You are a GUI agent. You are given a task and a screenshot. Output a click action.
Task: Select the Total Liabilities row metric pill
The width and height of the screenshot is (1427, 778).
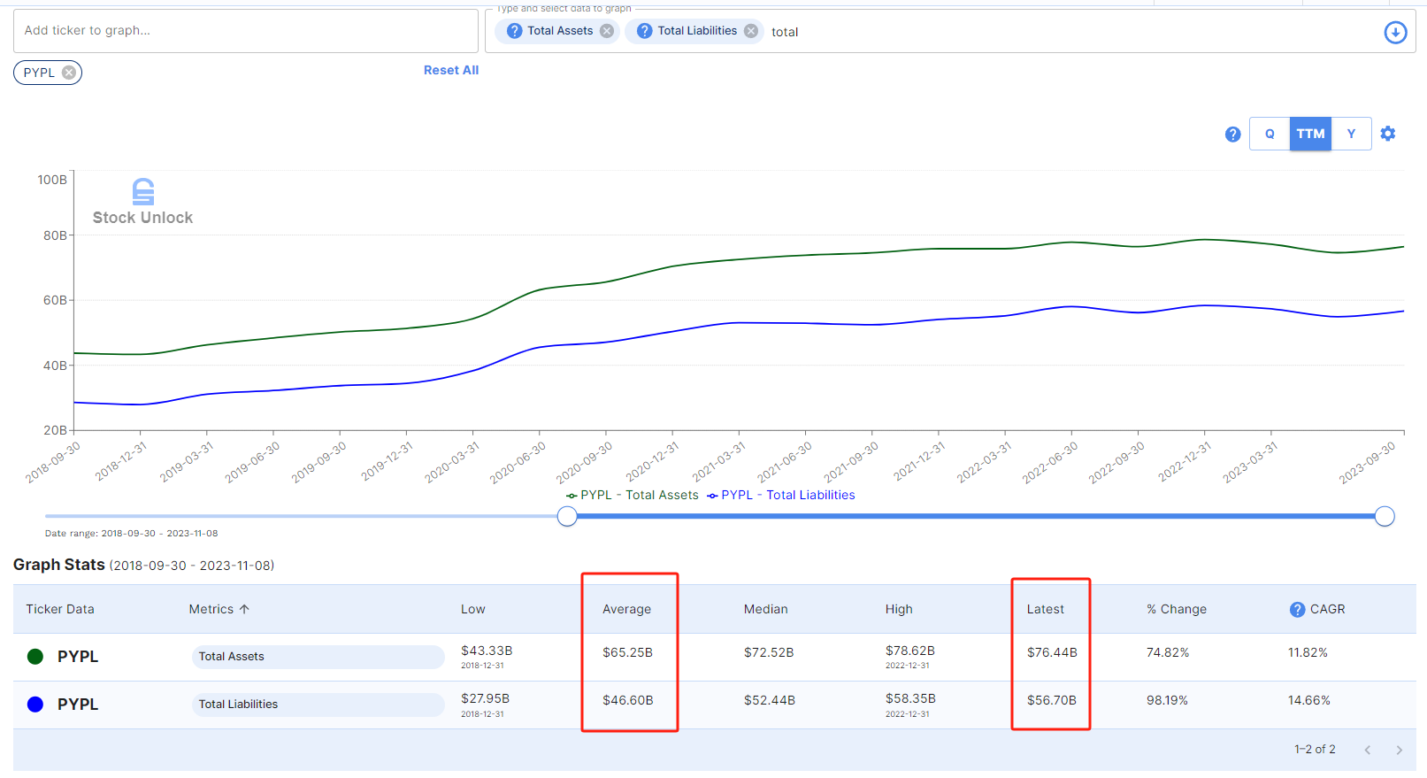click(x=318, y=705)
